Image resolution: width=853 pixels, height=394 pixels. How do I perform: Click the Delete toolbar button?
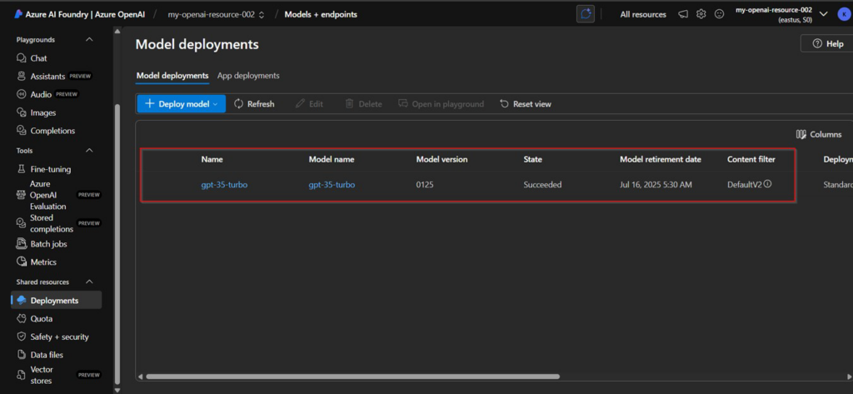(x=363, y=104)
